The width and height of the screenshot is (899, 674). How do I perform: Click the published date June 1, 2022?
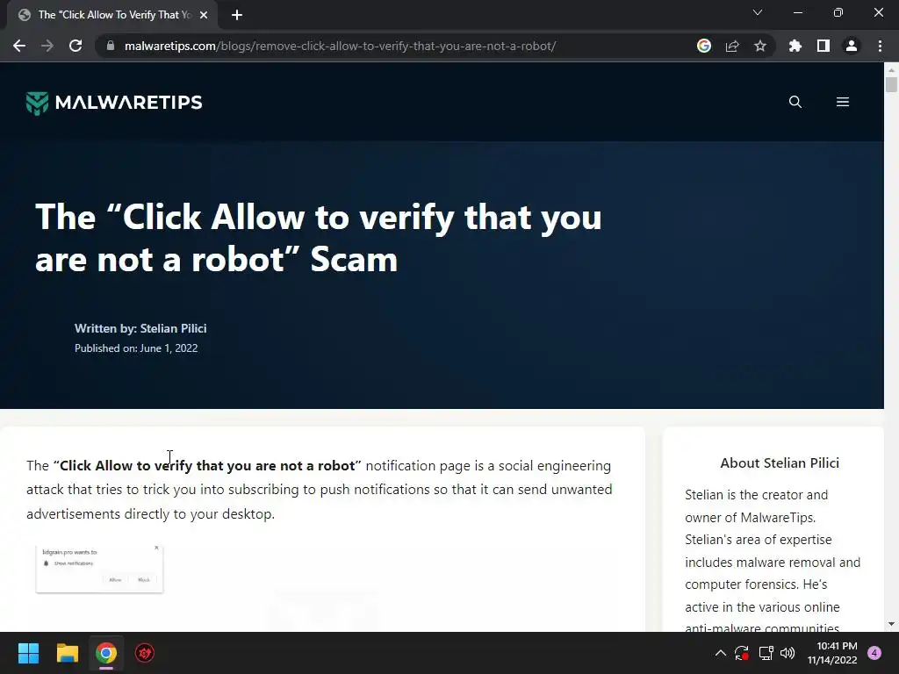169,348
